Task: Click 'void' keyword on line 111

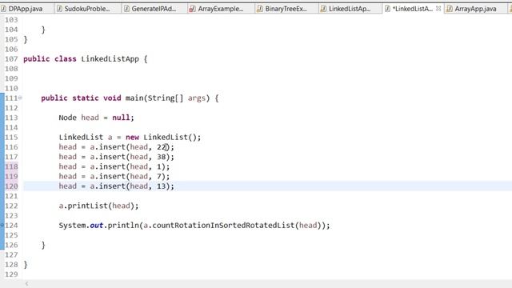Action: tap(112, 98)
